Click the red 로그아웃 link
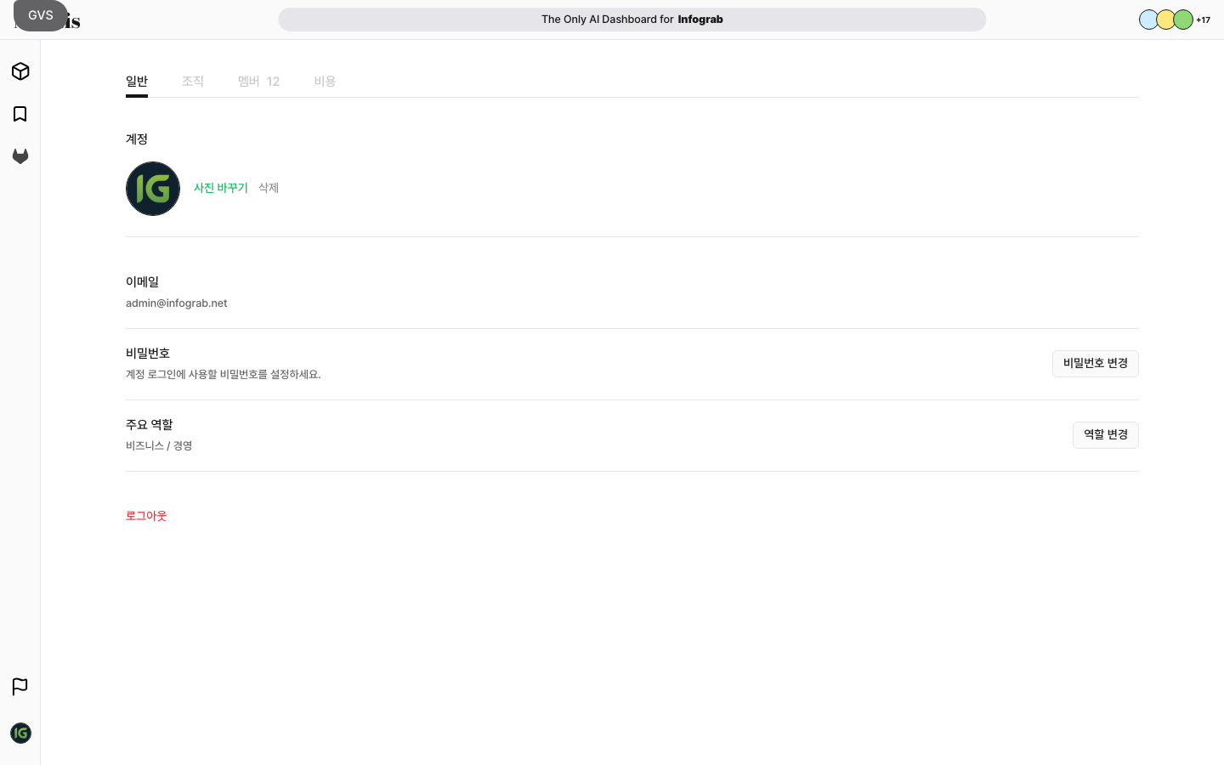Viewport: 1224px width, 765px height. [146, 516]
